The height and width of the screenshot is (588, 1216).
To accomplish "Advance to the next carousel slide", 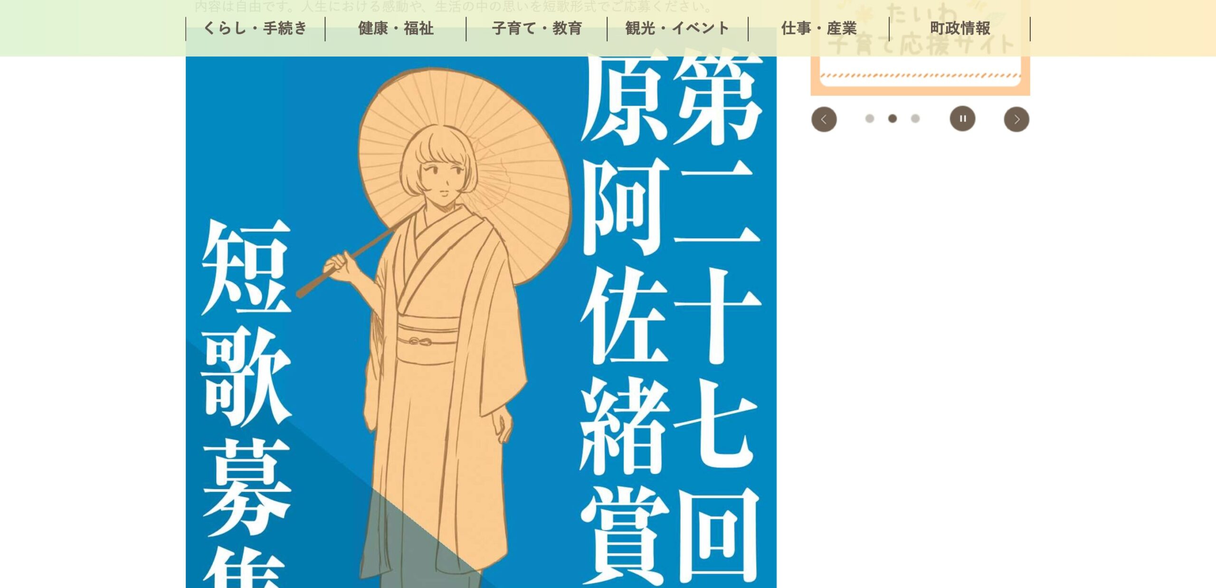I will tap(1016, 119).
